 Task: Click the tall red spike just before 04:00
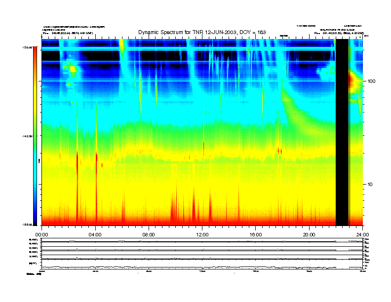[x=96, y=187]
